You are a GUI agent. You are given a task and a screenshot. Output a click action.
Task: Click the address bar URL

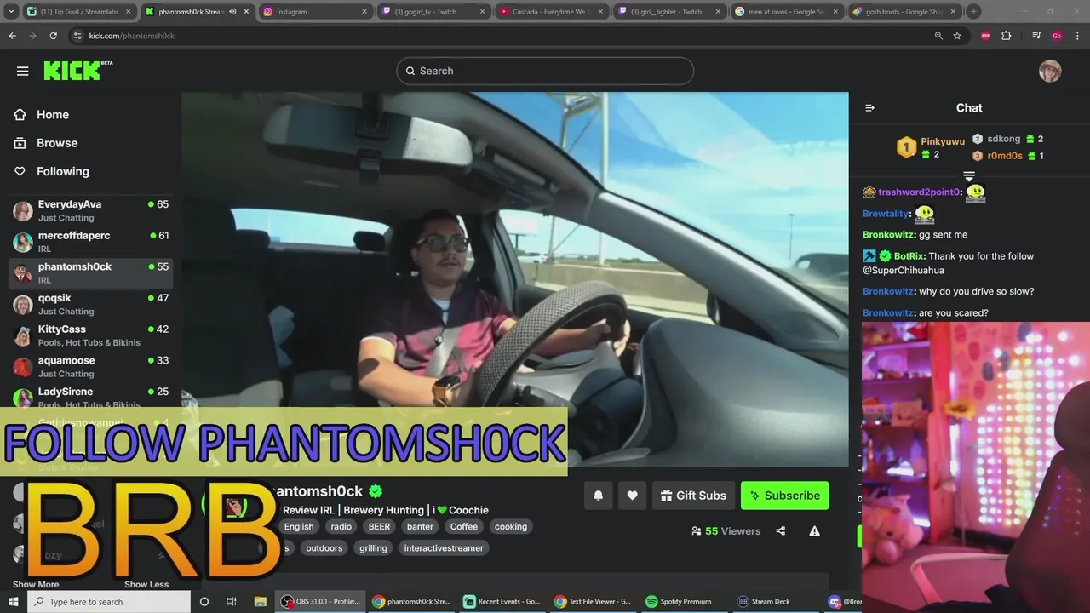pos(132,36)
